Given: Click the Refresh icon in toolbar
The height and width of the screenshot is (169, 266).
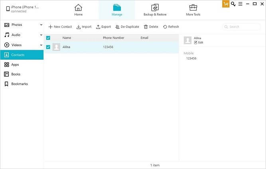Looking at the screenshot, I should click(x=165, y=27).
